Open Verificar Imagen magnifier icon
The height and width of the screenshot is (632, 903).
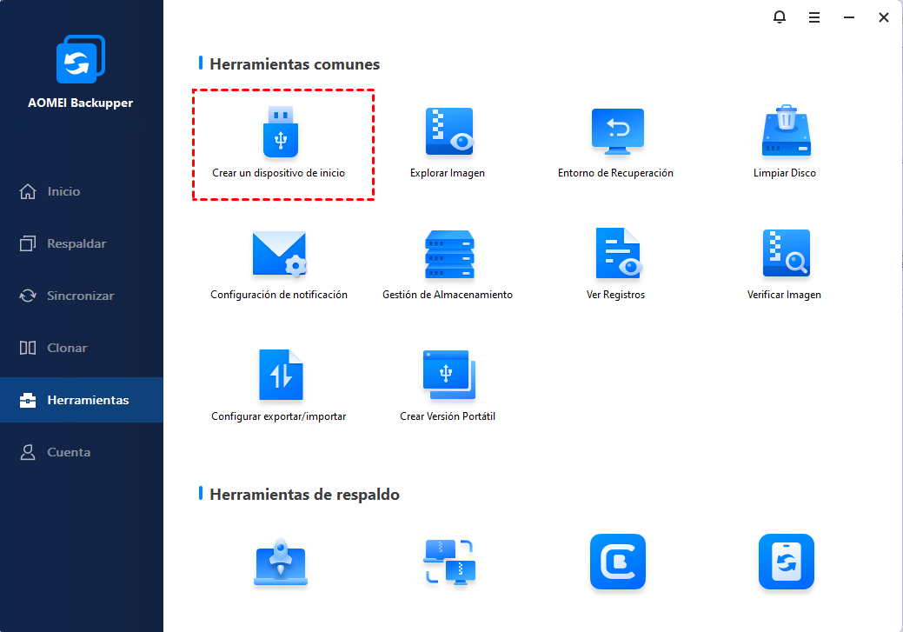786,253
